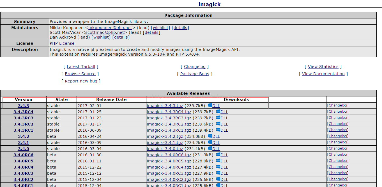Screen dimensions: 382x187
Task: Download imagick-3.4.0RC6.tgz
Action: point(169,155)
